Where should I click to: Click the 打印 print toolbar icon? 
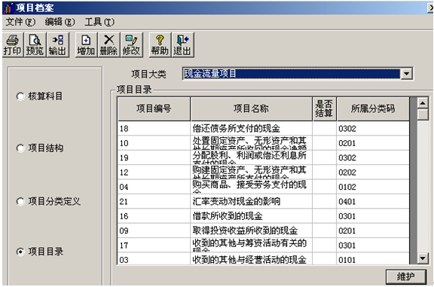[13, 45]
